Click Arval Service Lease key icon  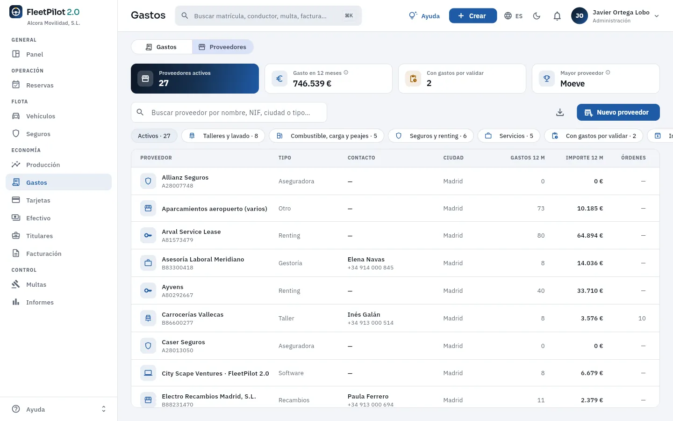pyautogui.click(x=148, y=235)
